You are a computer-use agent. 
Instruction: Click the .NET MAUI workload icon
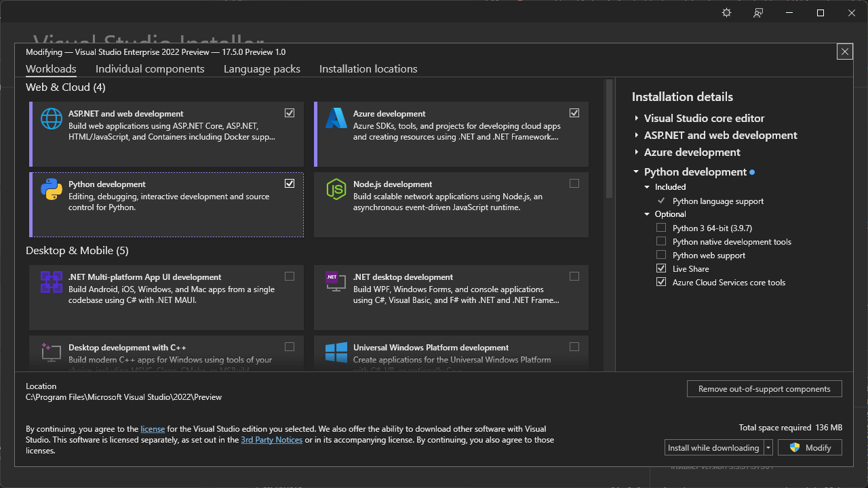pyautogui.click(x=52, y=282)
